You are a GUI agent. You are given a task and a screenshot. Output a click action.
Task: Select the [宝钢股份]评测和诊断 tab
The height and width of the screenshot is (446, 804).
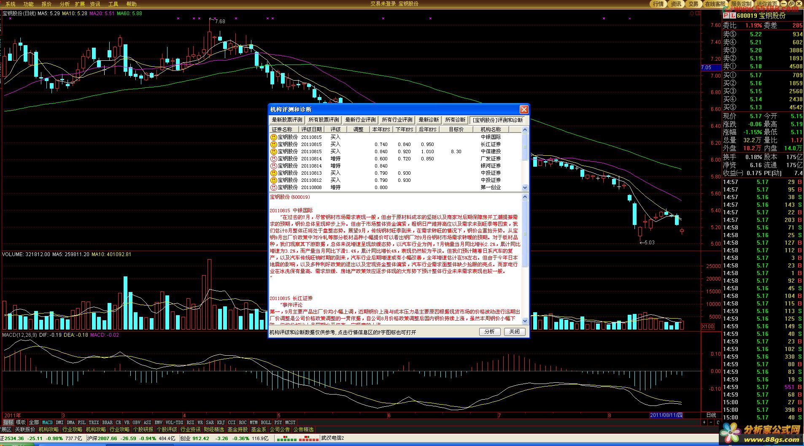tap(498, 120)
